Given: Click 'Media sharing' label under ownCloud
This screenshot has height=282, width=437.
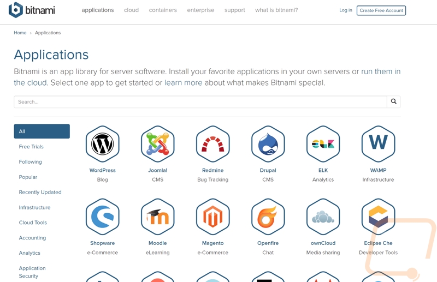Looking at the screenshot, I should pos(323,253).
